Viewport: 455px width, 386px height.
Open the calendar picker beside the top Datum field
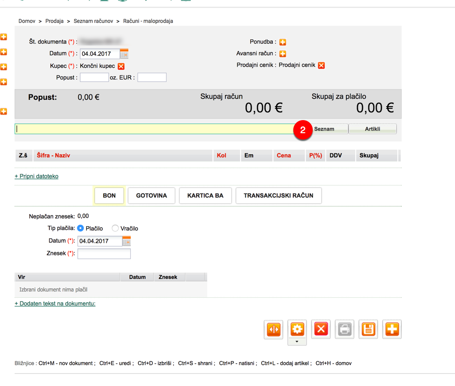click(124, 54)
